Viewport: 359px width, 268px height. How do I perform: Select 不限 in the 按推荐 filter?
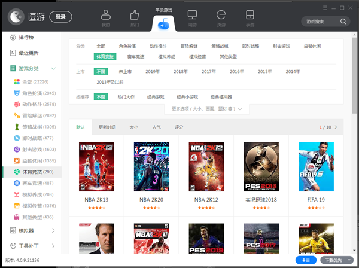click(x=101, y=96)
